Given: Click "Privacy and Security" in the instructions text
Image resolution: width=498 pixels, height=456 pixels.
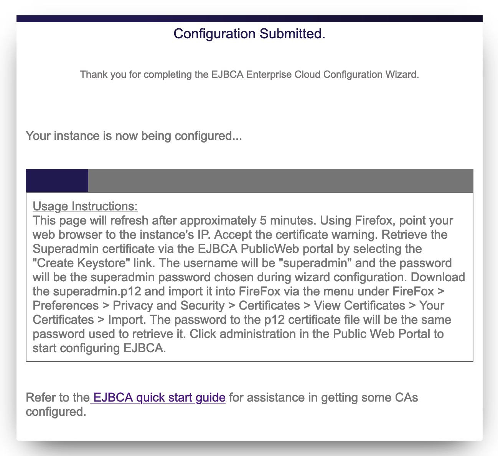Looking at the screenshot, I should tap(169, 306).
